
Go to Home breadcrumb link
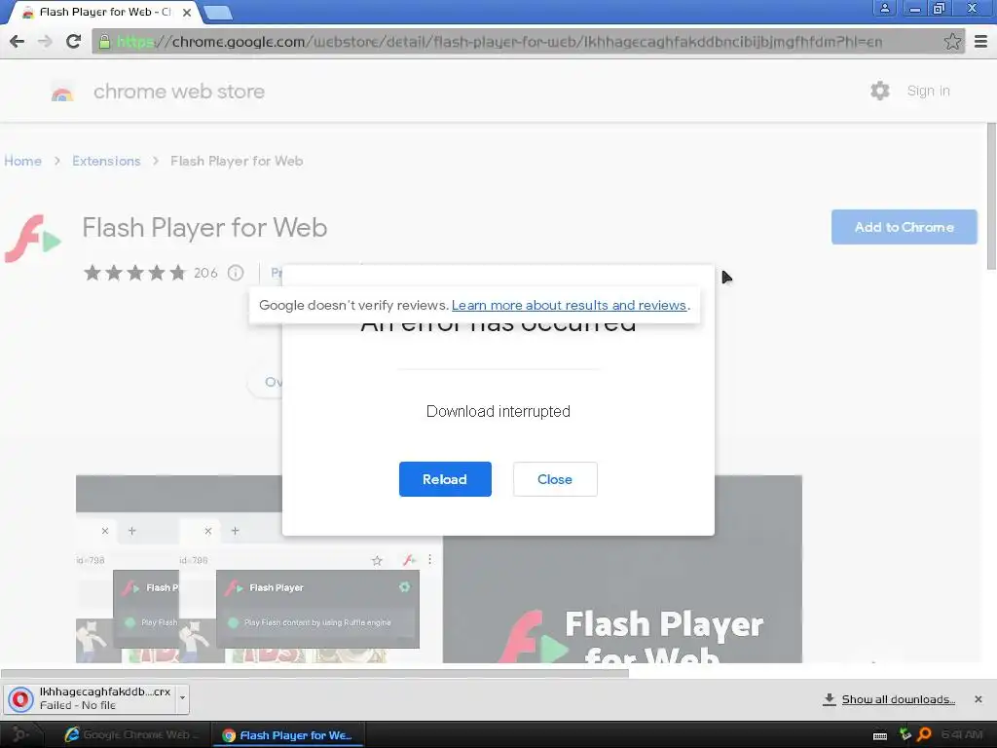click(x=23, y=161)
